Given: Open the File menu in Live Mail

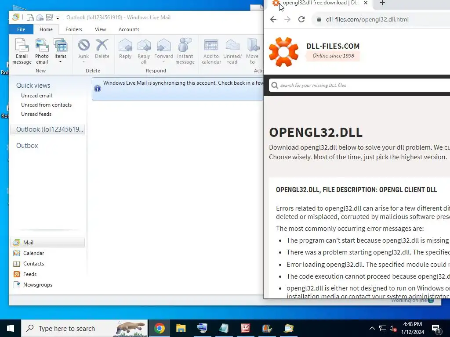Looking at the screenshot, I should coord(21,29).
